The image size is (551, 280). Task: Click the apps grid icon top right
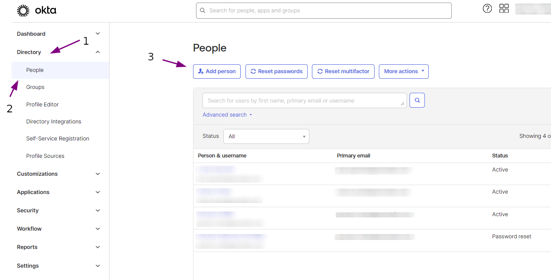pos(504,8)
